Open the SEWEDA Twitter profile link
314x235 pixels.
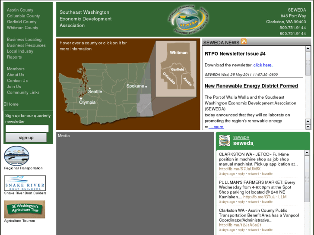click(x=241, y=138)
